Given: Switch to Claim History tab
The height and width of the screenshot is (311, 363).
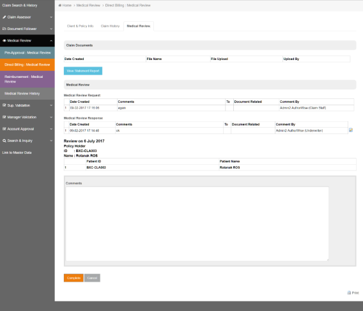Looking at the screenshot, I should tap(110, 26).
